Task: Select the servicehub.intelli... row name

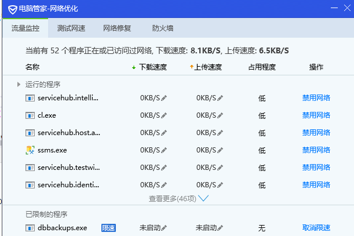Action: pos(68,98)
